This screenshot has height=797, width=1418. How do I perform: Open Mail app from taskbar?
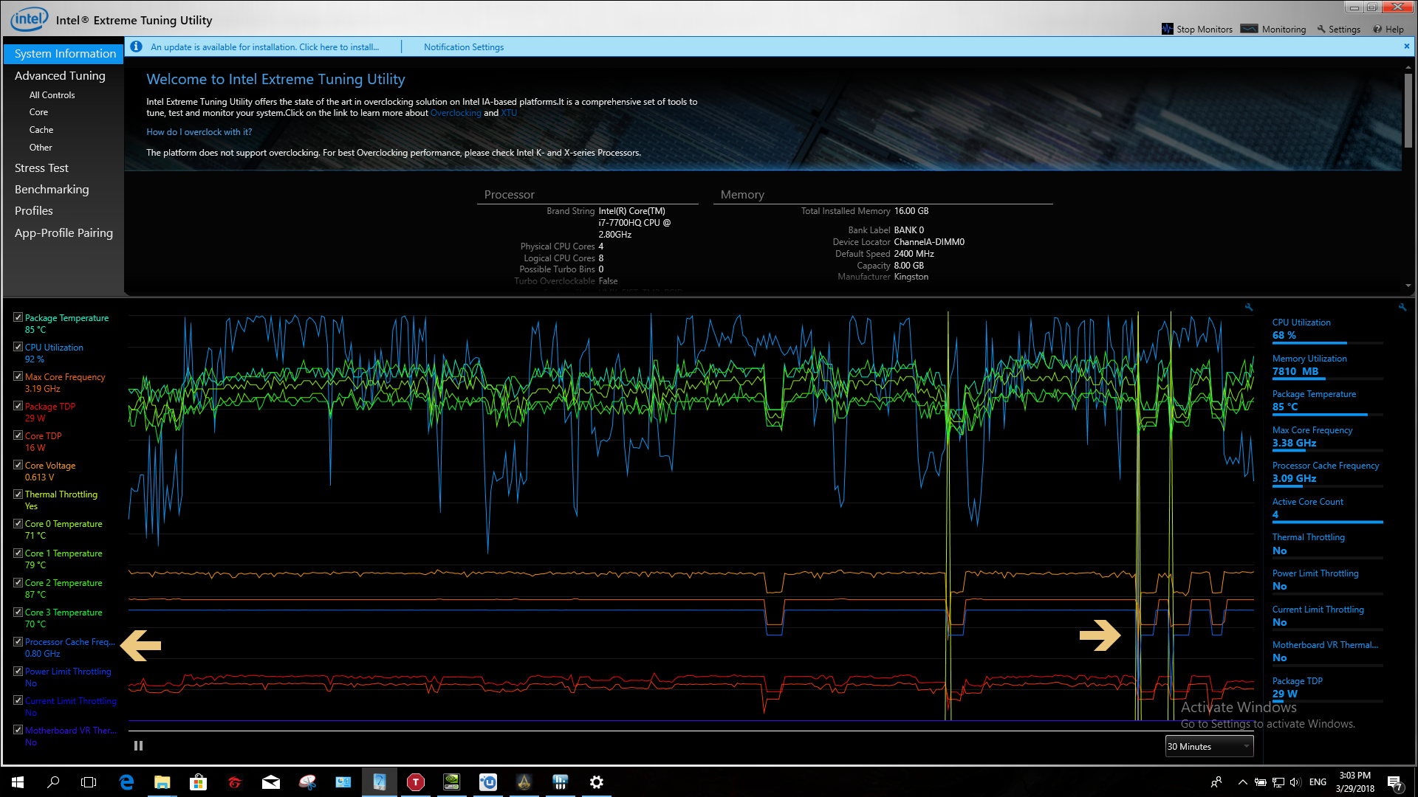[271, 782]
